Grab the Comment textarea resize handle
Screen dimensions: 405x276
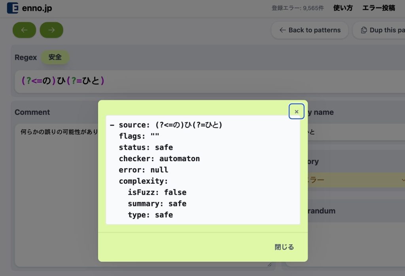pos(269,264)
